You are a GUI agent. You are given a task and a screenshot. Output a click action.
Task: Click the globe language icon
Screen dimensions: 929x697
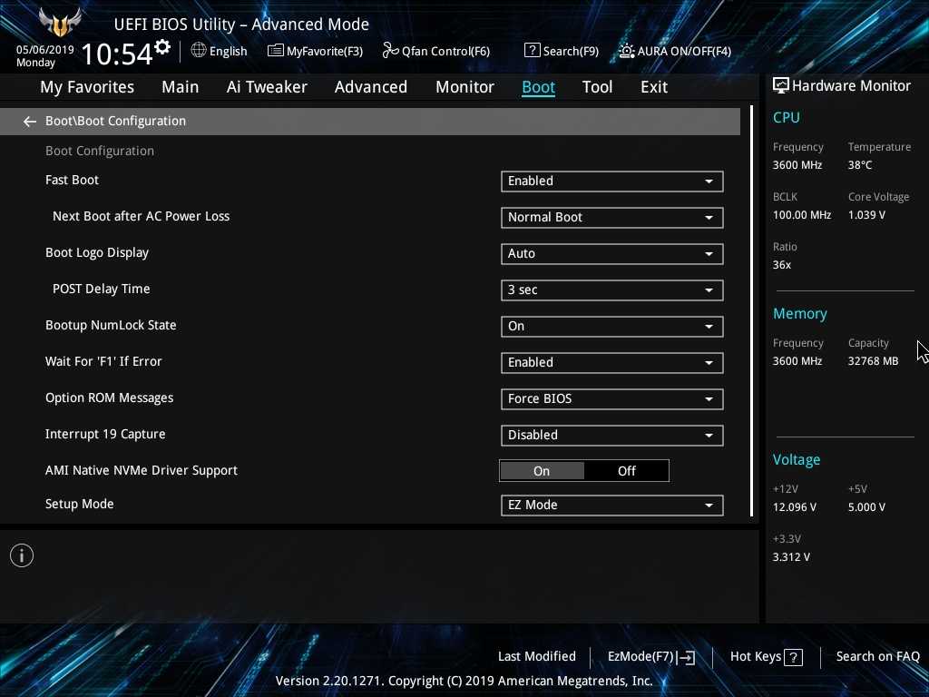pyautogui.click(x=199, y=51)
